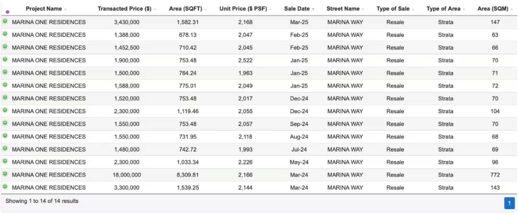Sort table by Transacted Price ($)
518x215 pixels.
click(x=124, y=9)
